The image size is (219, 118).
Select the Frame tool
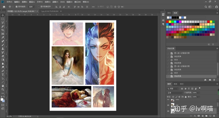[x=3, y=34]
